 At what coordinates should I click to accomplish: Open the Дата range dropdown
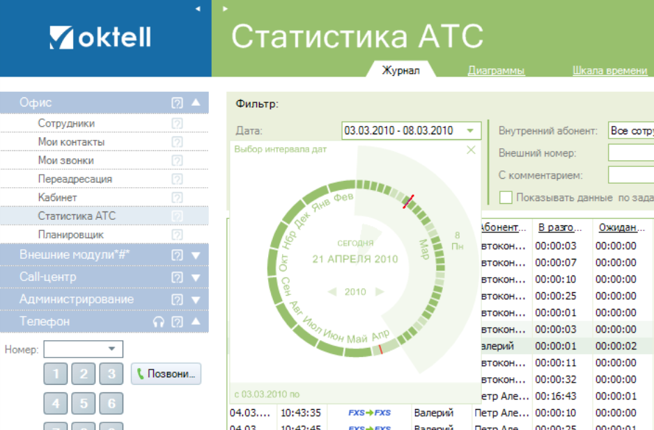pos(472,131)
